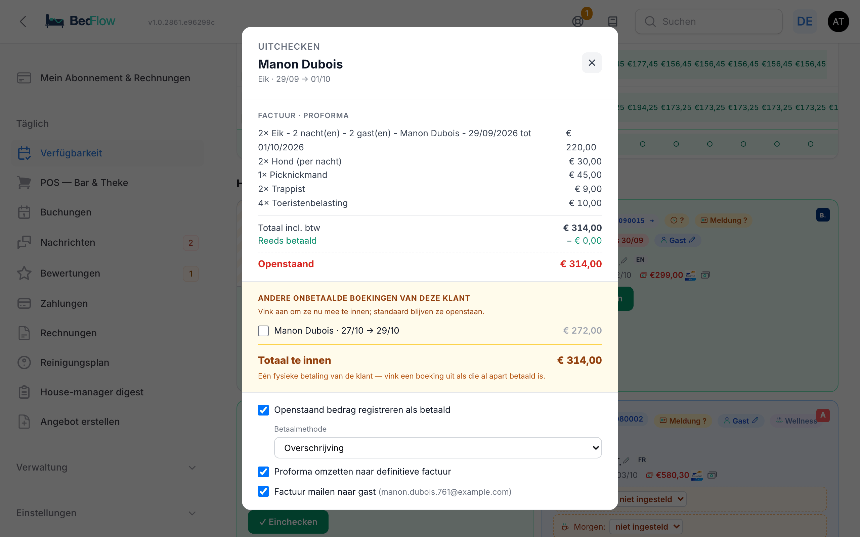860x537 pixels.
Task: Click the red A channel badge icon
Action: [823, 415]
